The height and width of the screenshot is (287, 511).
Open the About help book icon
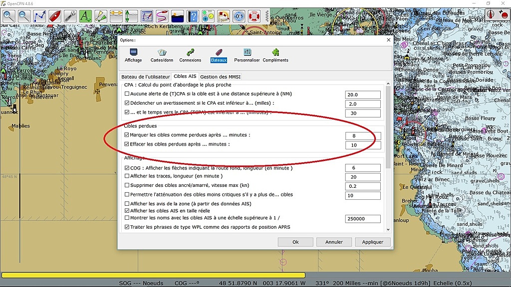coord(193,16)
